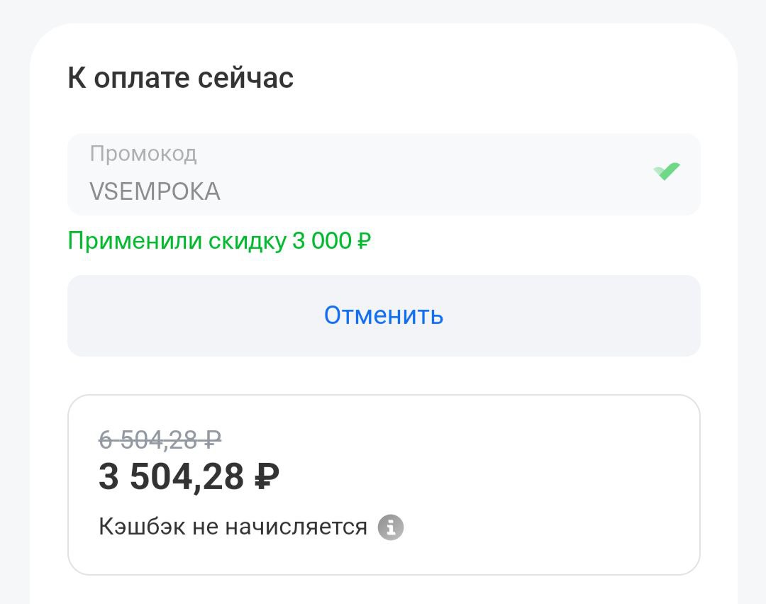766x604 pixels.
Task: Click the Промокод field label
Action: (143, 154)
